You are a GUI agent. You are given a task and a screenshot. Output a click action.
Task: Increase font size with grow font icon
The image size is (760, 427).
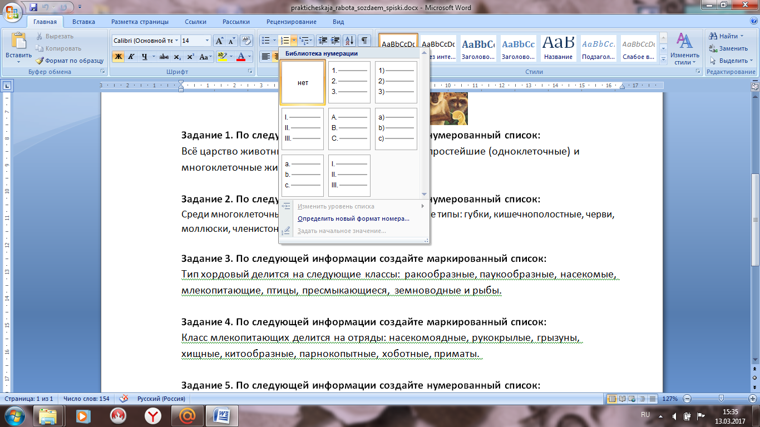[219, 41]
